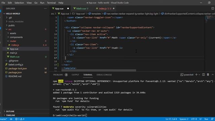Open the File menu
The height and width of the screenshot is (121, 215).
coord(3,3)
